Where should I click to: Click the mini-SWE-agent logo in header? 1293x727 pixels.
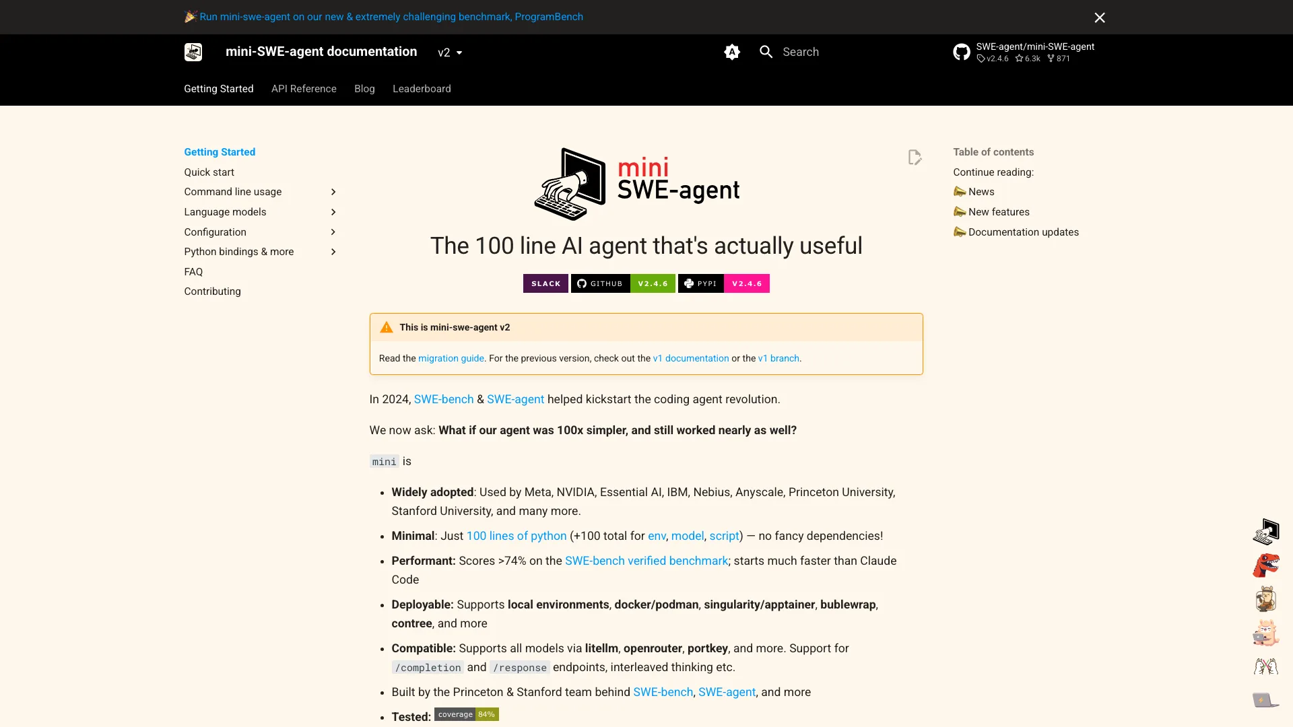click(x=193, y=52)
